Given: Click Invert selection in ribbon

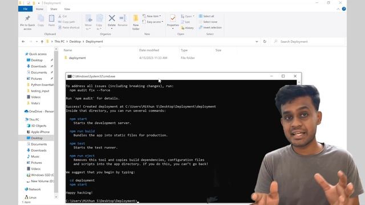Looking at the screenshot, I should point(210,27).
